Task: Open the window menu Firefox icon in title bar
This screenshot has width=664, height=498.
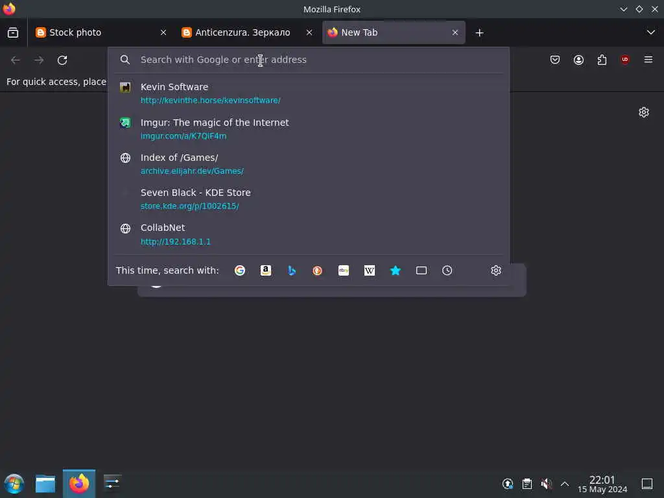Action: [9, 9]
